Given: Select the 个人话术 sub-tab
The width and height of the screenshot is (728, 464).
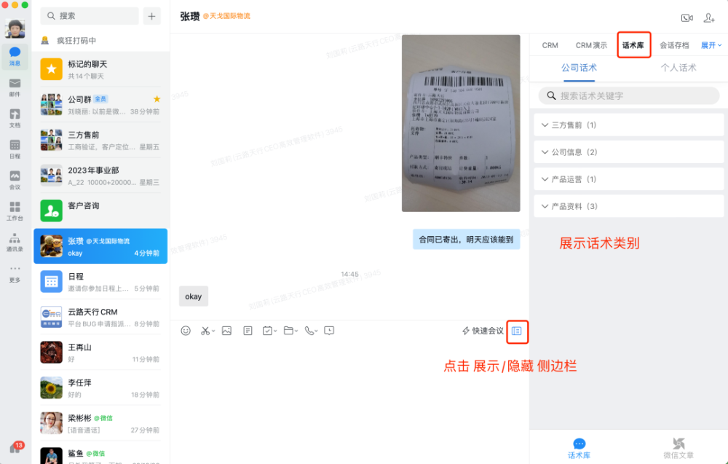Looking at the screenshot, I should [x=678, y=68].
